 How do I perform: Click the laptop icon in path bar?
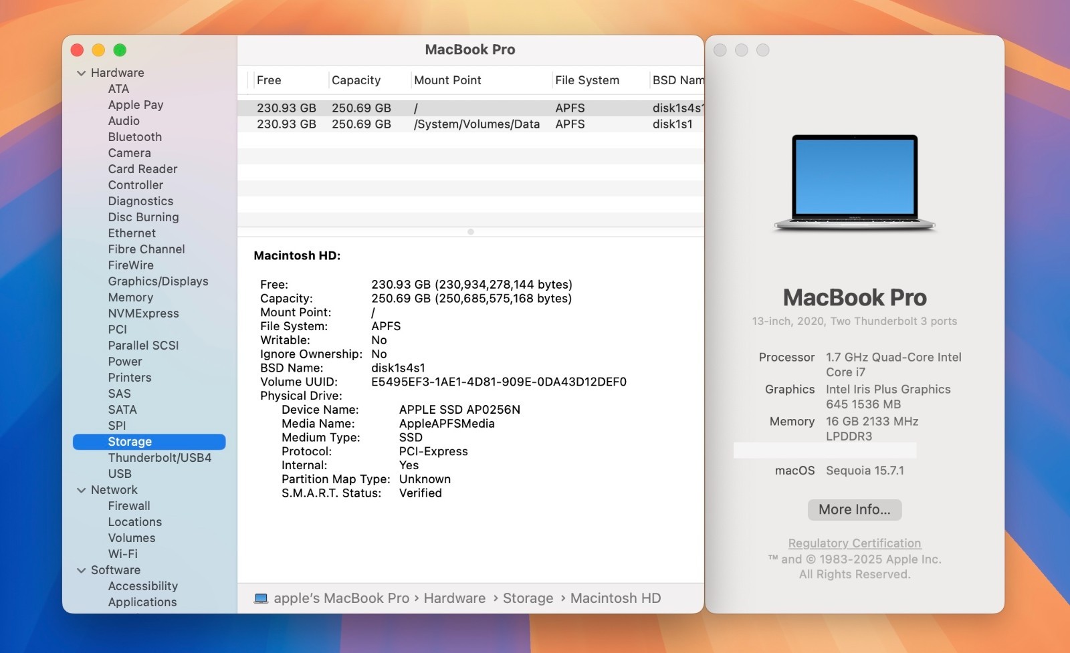261,598
